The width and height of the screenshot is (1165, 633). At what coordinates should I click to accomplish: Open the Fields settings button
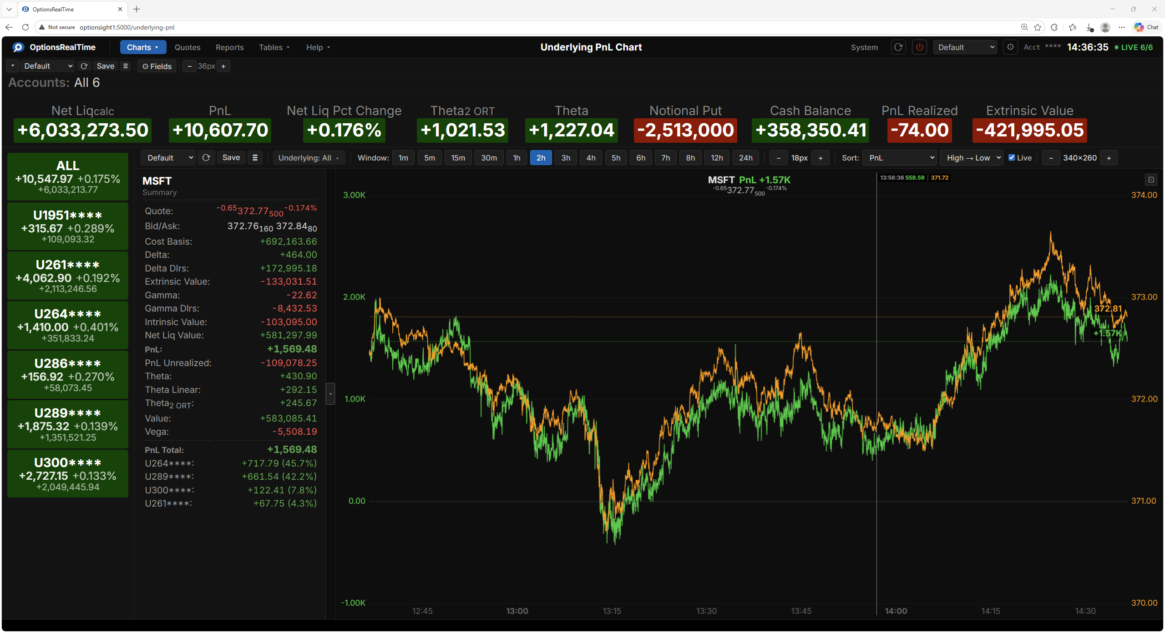pyautogui.click(x=157, y=66)
